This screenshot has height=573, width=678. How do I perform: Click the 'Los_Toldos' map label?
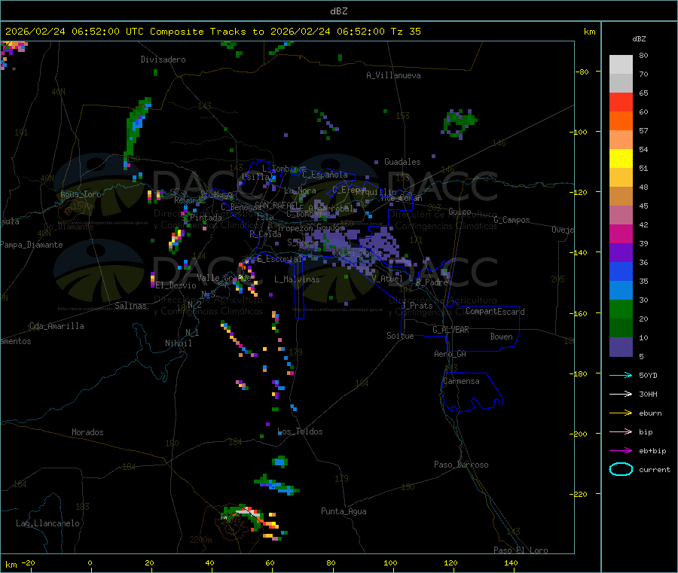300,431
